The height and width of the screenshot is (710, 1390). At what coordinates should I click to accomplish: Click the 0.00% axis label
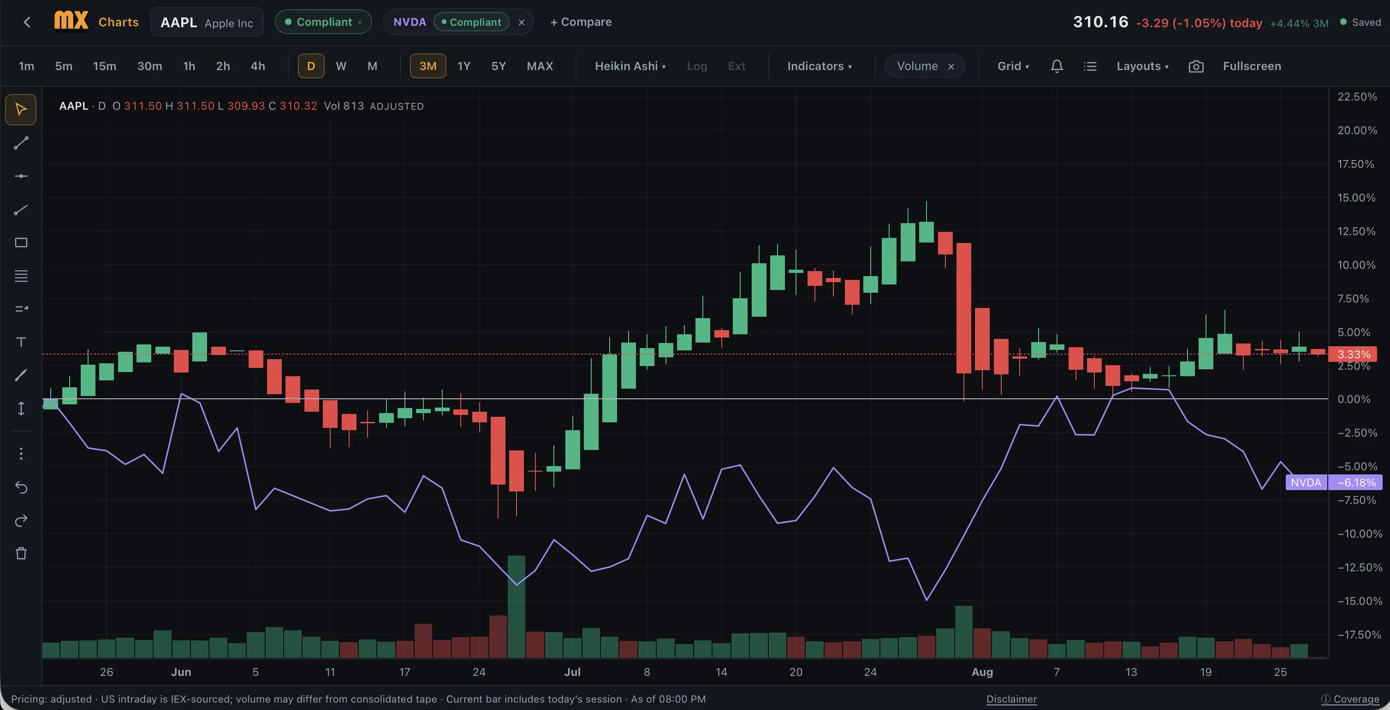click(1354, 399)
